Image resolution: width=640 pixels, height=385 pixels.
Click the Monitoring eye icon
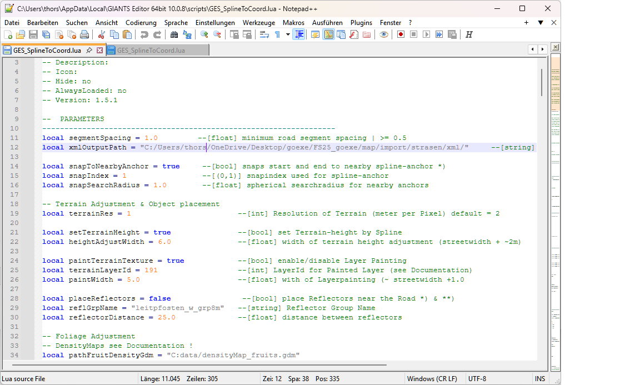click(383, 34)
